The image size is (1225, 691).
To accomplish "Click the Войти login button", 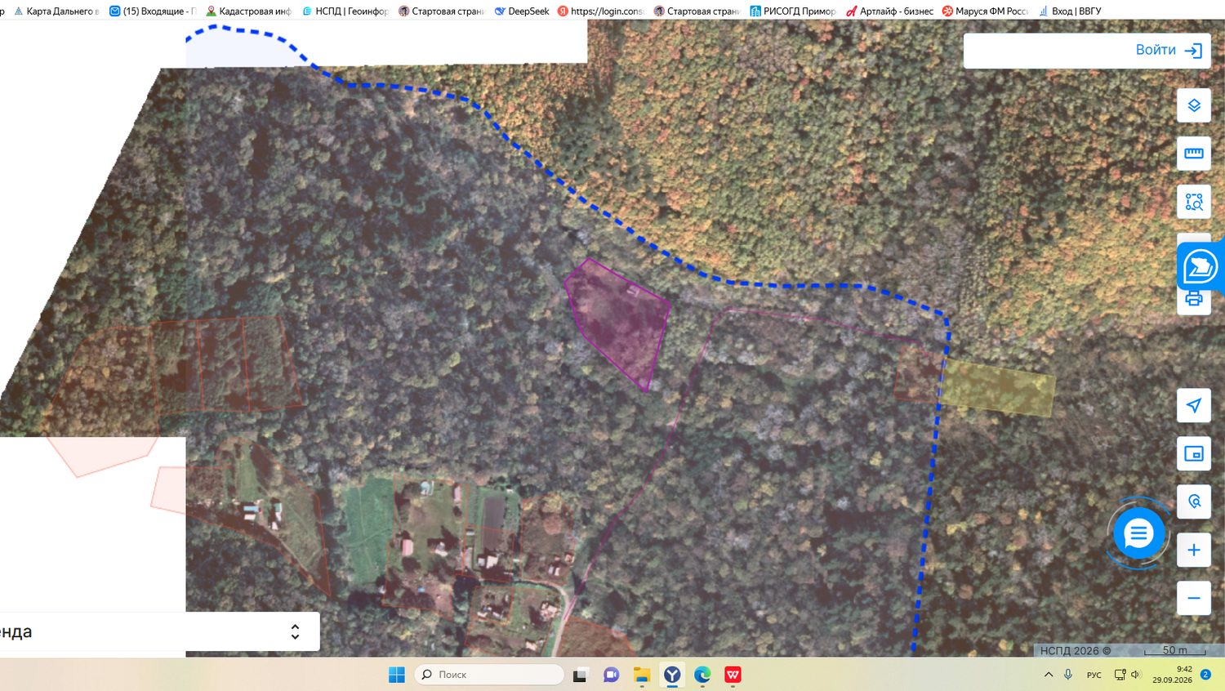I will (1169, 50).
